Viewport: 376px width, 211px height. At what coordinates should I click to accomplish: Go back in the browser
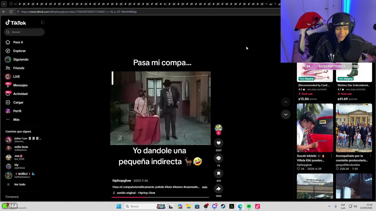point(4,12)
